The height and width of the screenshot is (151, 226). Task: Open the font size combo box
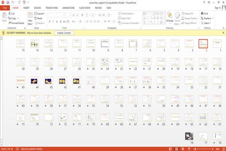68,15
